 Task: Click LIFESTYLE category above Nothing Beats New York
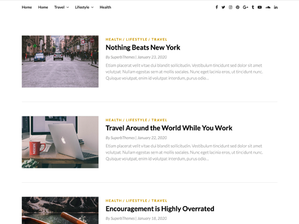[x=136, y=39]
